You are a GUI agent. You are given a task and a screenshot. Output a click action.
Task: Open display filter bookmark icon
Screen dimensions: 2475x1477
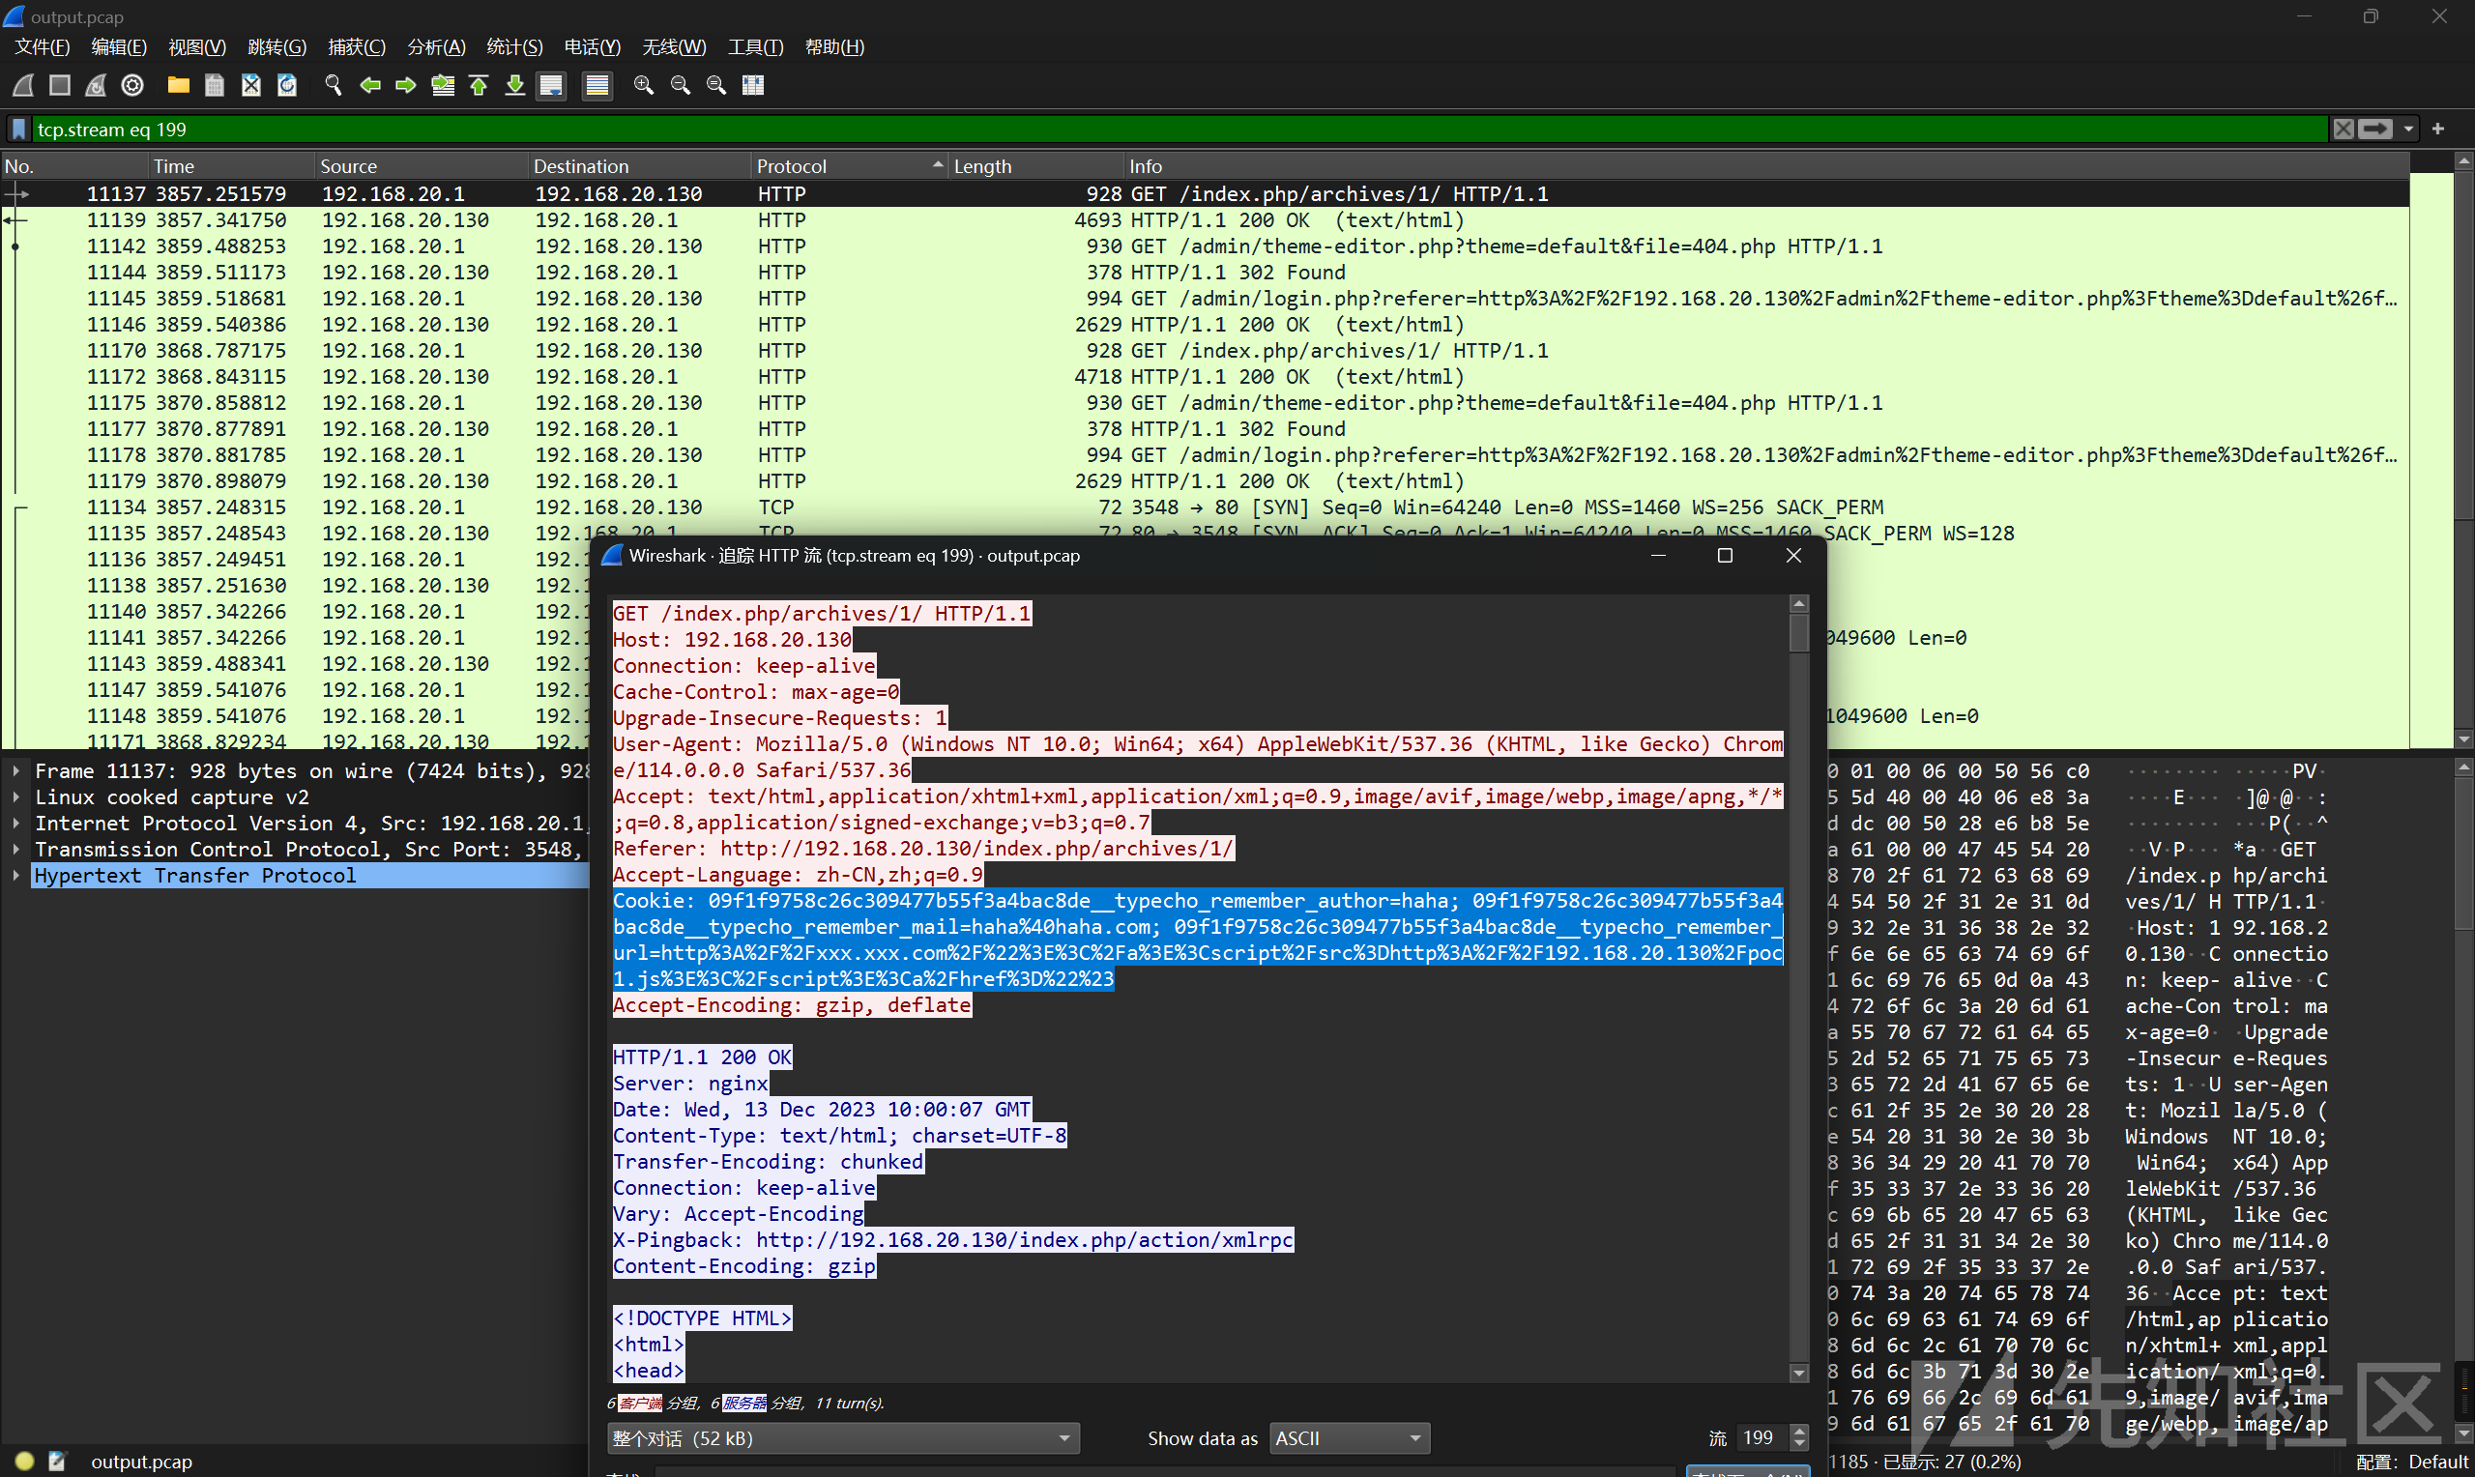coord(19,130)
